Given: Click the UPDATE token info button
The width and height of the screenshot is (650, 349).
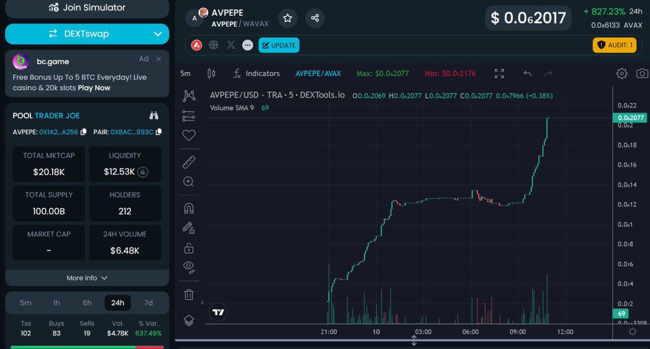Looking at the screenshot, I should coord(279,45).
